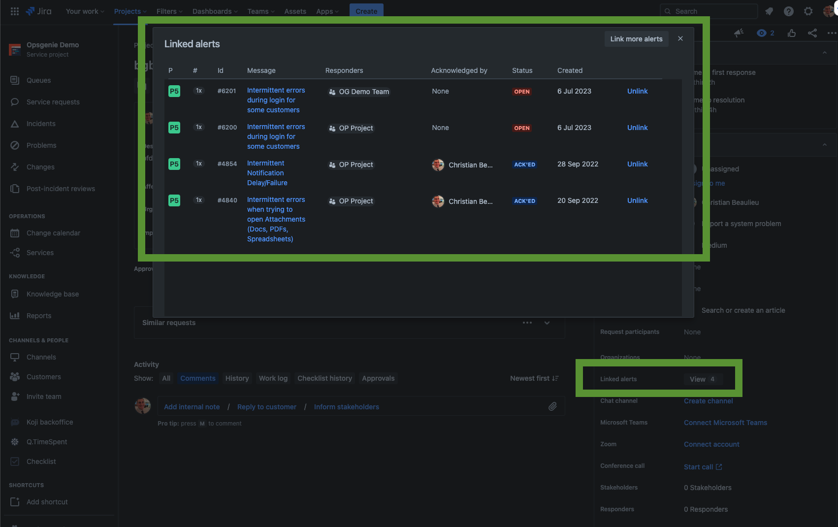The image size is (838, 527).
Task: Open the Apps dropdown
Action: pos(327,11)
